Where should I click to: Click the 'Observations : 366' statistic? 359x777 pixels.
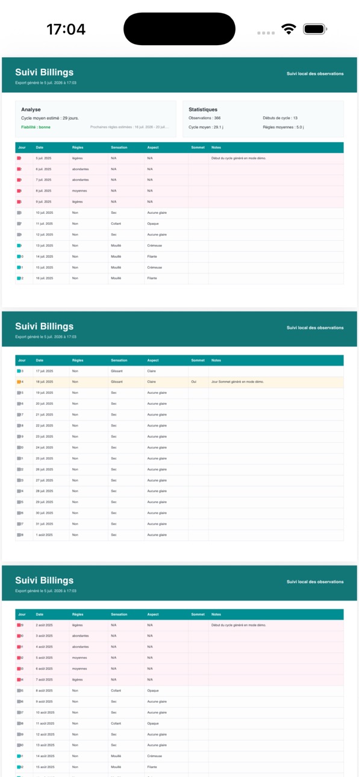pyautogui.click(x=204, y=118)
